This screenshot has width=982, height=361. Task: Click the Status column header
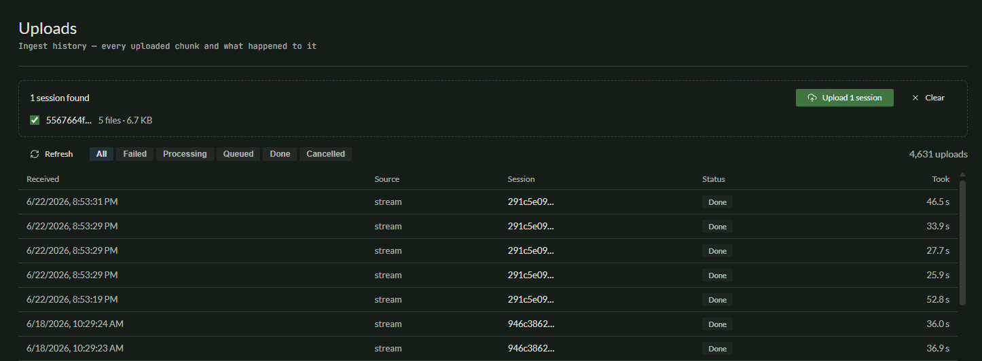tap(714, 179)
